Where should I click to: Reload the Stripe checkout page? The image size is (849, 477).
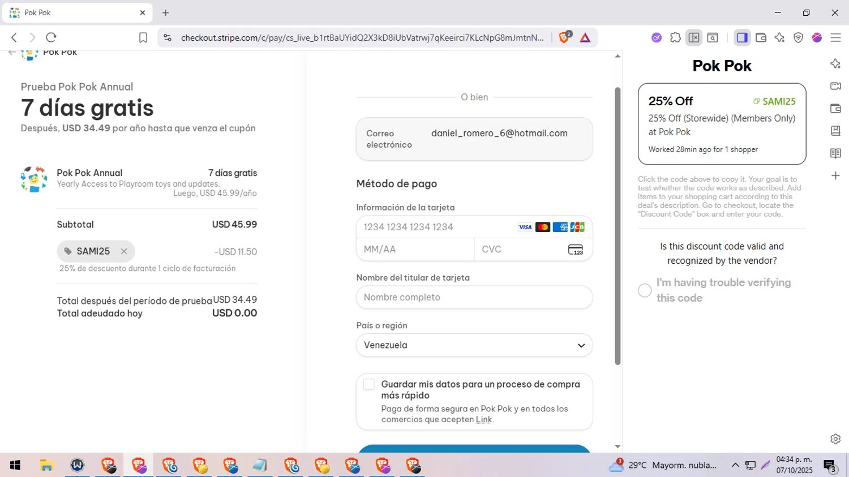coord(51,37)
